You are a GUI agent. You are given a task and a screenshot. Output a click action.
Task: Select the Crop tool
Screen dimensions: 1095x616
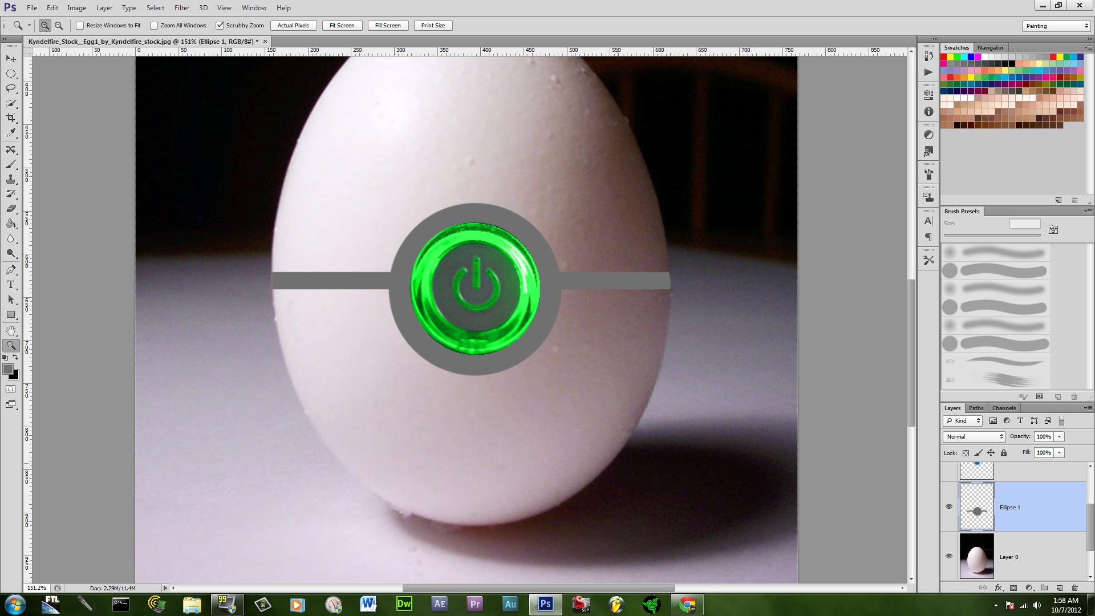pyautogui.click(x=11, y=118)
